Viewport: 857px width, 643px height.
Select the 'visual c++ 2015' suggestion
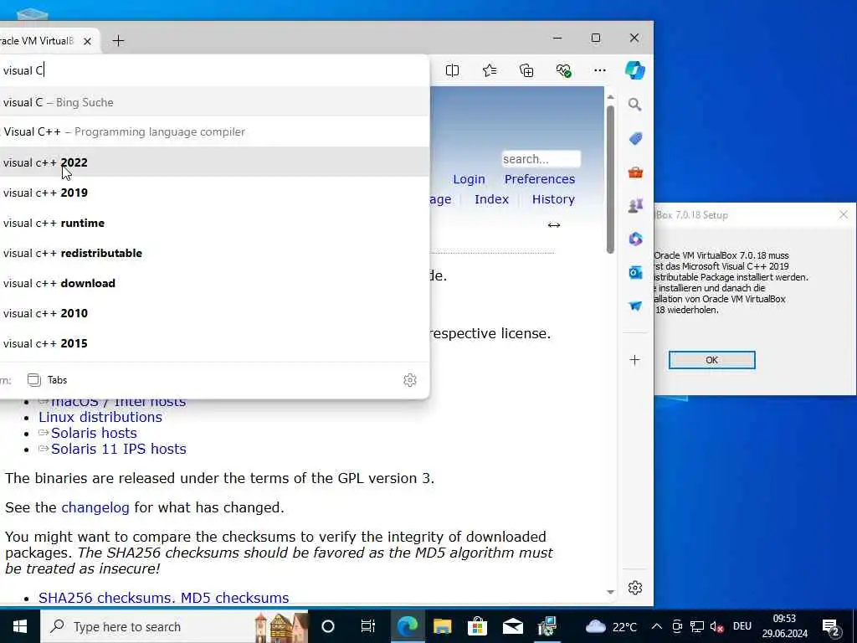[x=214, y=343]
